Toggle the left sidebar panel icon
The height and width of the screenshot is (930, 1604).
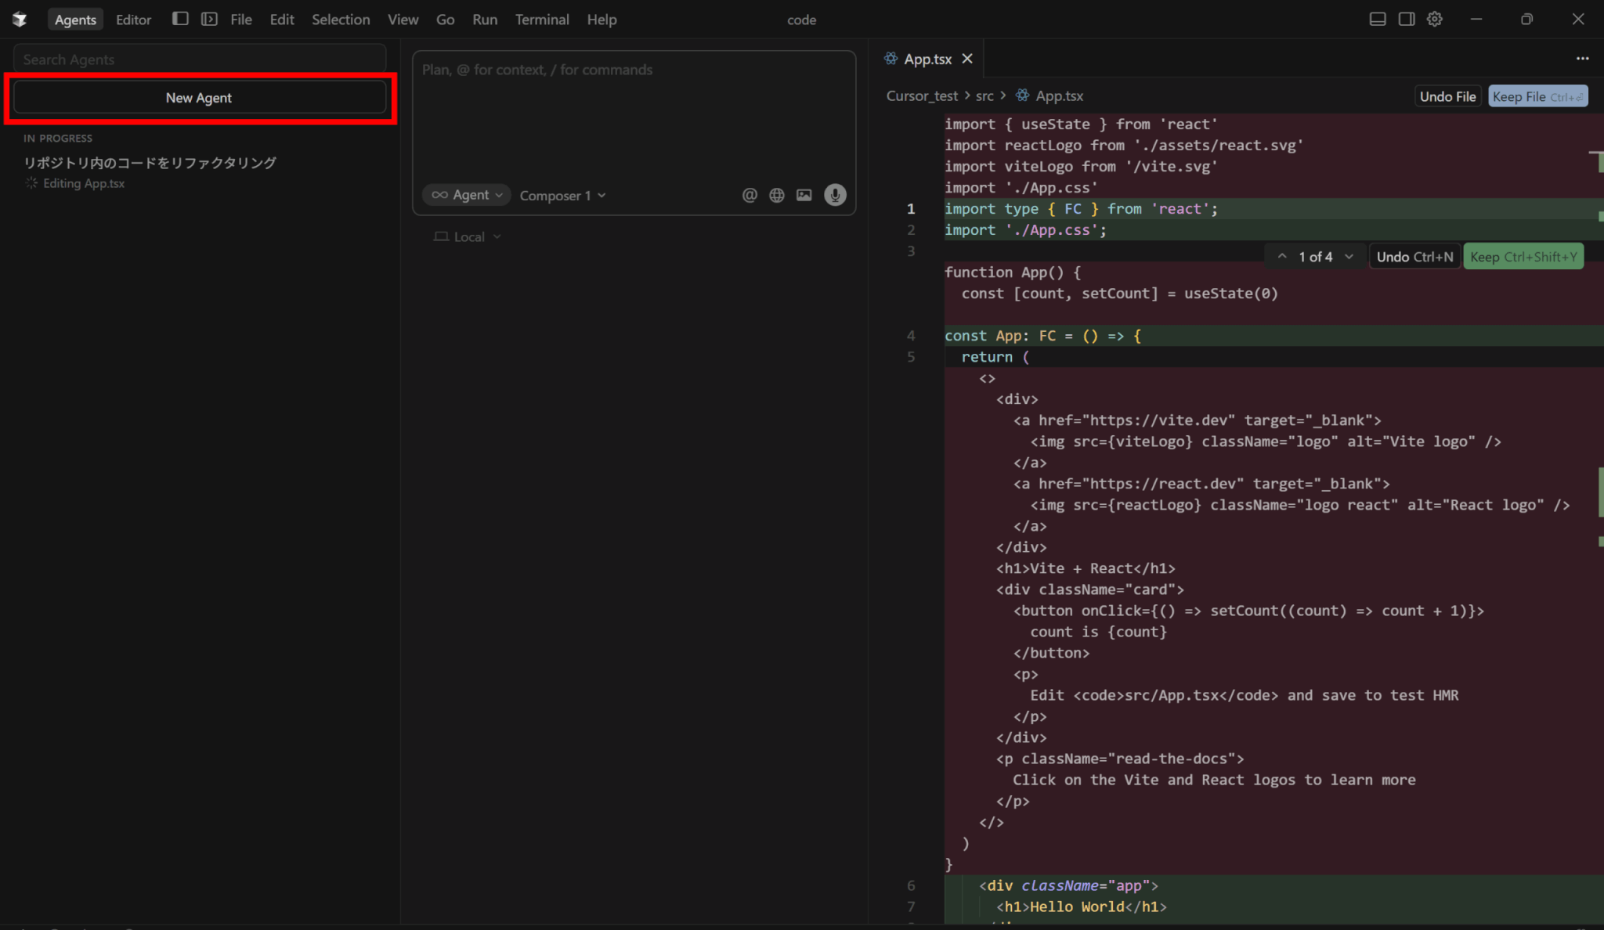[180, 19]
